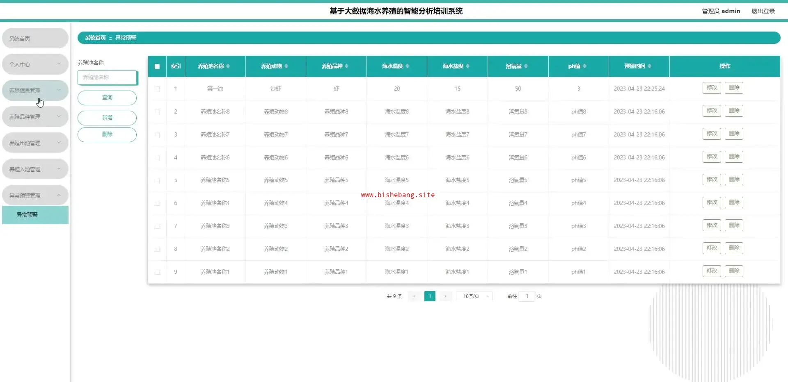Check the checkbox for 养殖池名称7 row
Image resolution: width=788 pixels, height=382 pixels.
point(157,134)
